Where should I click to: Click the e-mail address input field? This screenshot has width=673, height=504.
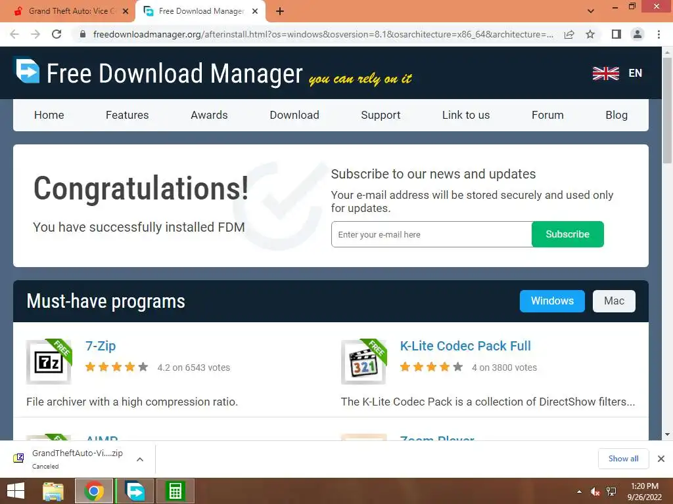431,234
